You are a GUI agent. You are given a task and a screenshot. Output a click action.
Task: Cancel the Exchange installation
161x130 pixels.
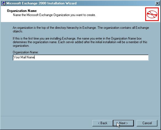coord(147,123)
